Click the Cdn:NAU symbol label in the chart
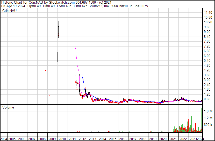 pos(9,11)
